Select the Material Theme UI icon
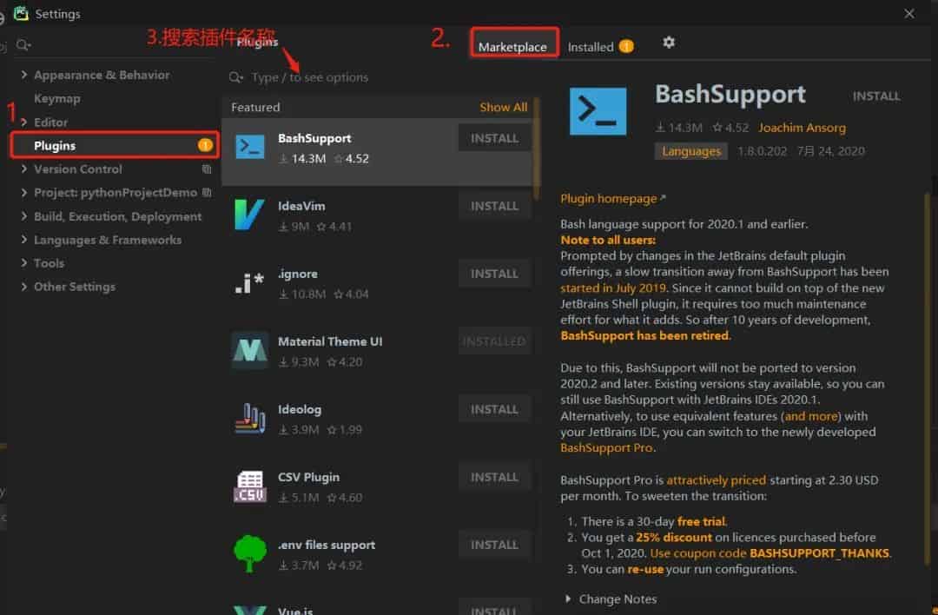This screenshot has width=938, height=615. pyautogui.click(x=249, y=351)
